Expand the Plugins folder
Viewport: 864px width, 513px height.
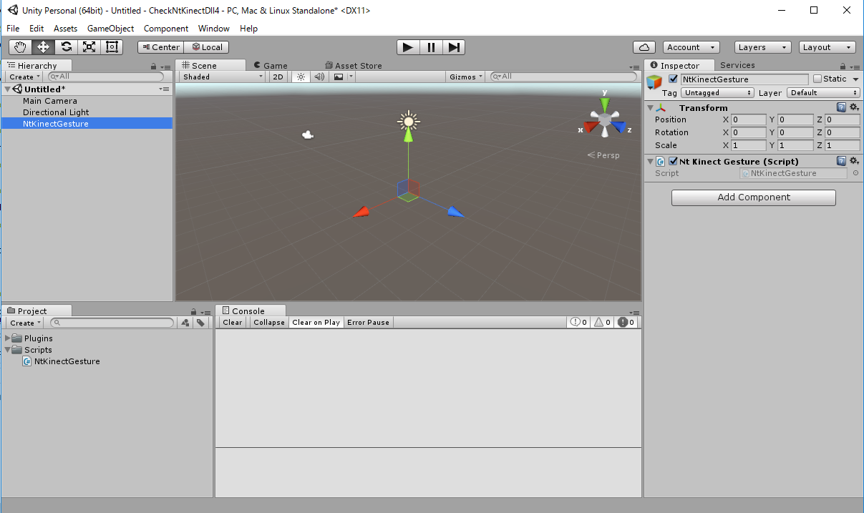pos(9,338)
